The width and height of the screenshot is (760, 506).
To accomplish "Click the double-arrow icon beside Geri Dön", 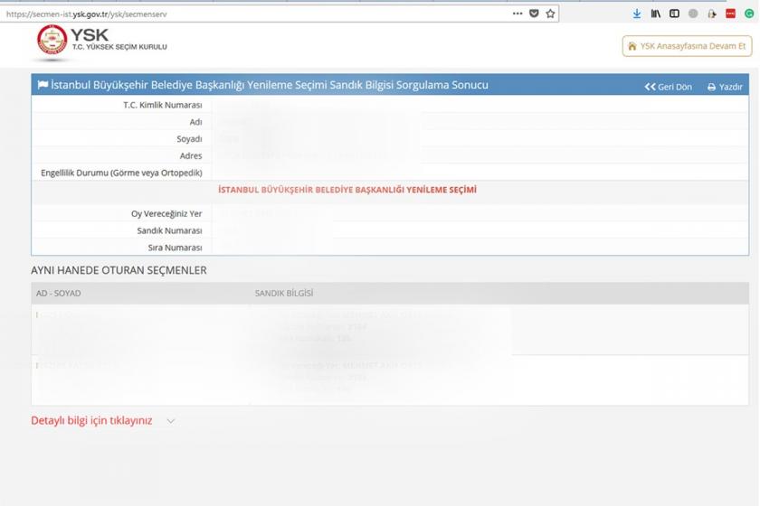I will pyautogui.click(x=650, y=87).
